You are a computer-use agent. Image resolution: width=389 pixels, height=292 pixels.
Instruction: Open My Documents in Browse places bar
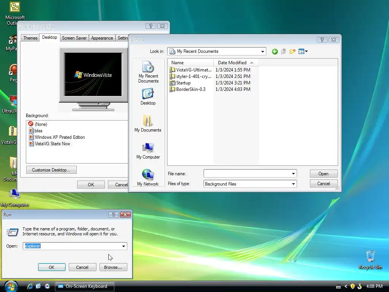point(148,124)
